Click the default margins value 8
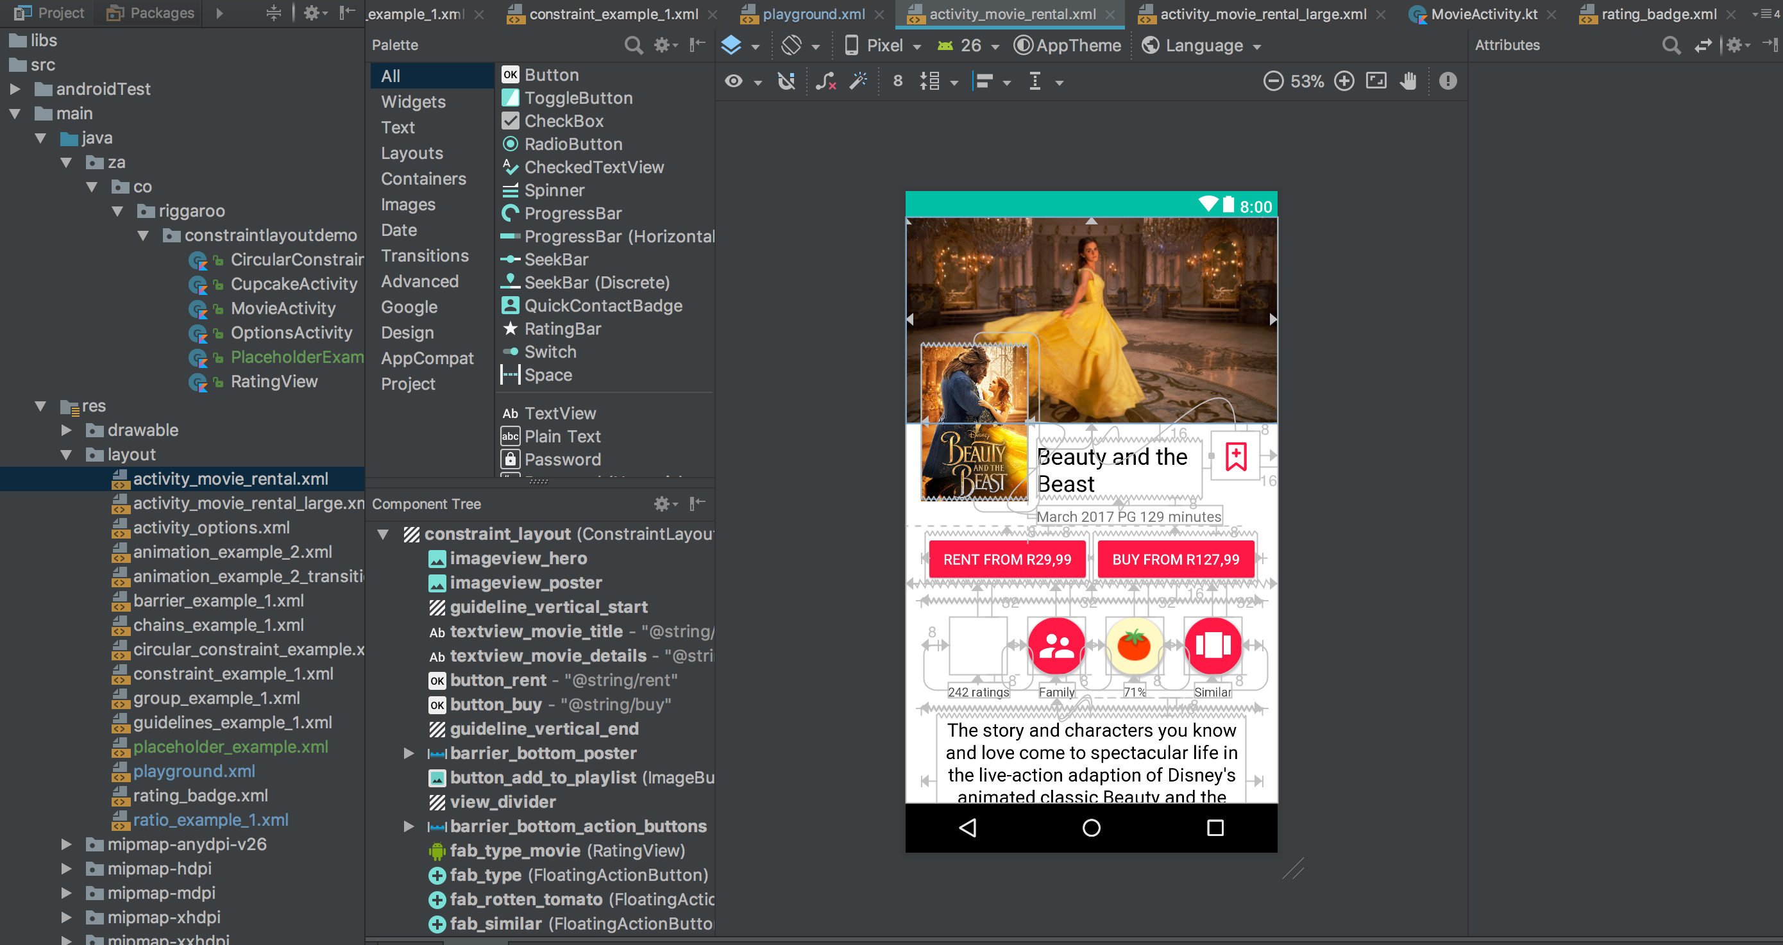The height and width of the screenshot is (945, 1783). point(898,81)
